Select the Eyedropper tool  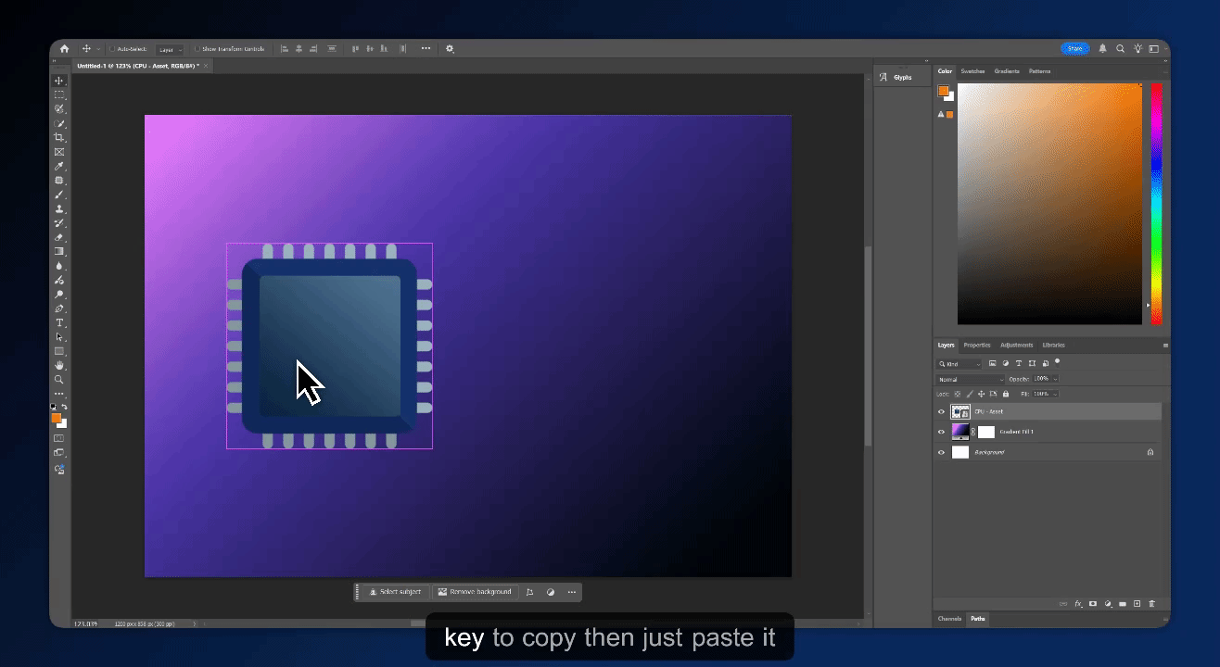click(x=59, y=166)
